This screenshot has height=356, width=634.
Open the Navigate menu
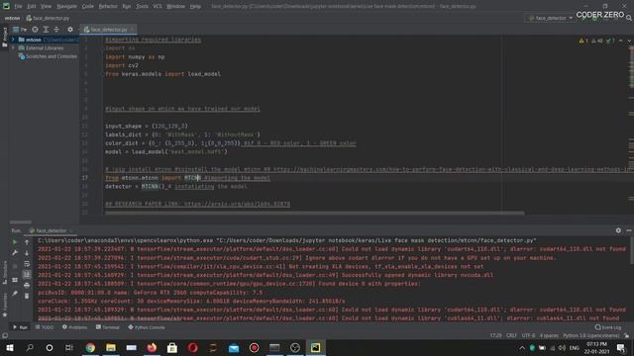pos(66,6)
